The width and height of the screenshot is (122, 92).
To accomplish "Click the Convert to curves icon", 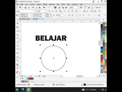I will click(x=99, y=15).
